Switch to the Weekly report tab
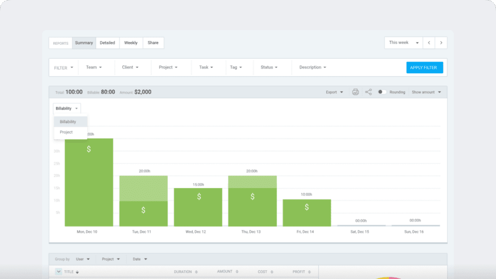This screenshot has height=279, width=496. pyautogui.click(x=131, y=43)
